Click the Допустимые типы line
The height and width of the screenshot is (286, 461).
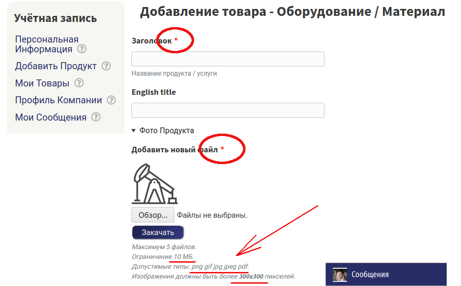(190, 266)
